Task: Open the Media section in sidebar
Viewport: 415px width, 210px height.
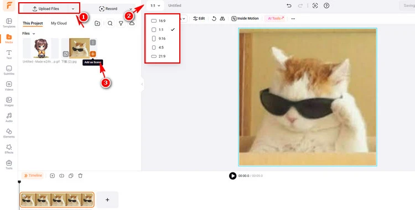Action: tap(9, 39)
